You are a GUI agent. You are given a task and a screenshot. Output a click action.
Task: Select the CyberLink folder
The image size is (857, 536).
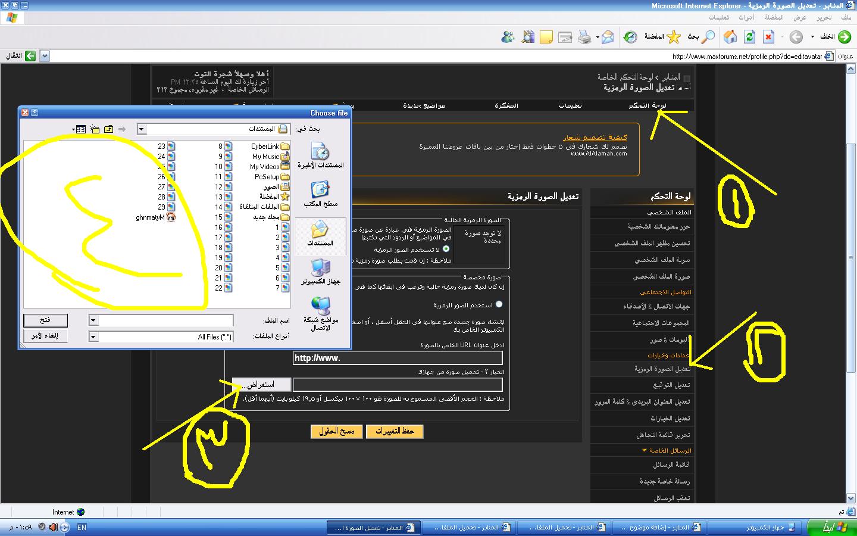pos(270,147)
